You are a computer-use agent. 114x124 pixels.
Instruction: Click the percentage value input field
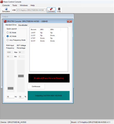(21, 97)
